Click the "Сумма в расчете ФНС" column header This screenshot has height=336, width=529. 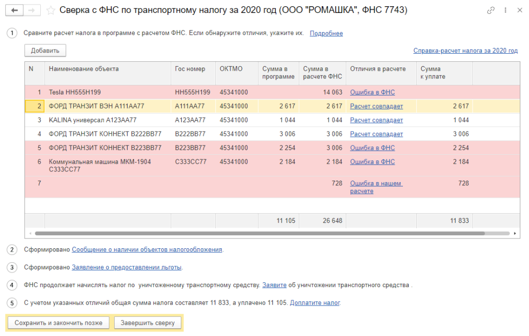click(x=322, y=73)
